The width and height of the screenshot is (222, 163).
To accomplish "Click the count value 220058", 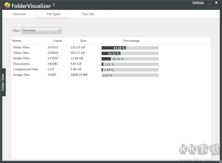I will [x=53, y=53].
